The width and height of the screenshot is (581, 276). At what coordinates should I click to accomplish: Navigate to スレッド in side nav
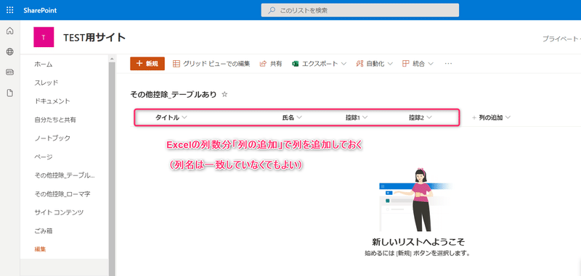(46, 83)
